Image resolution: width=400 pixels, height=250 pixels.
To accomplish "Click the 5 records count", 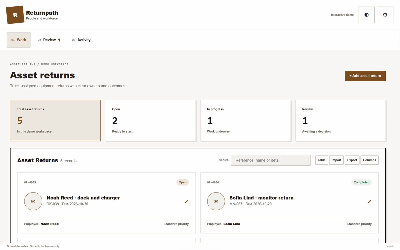I will tap(68, 161).
